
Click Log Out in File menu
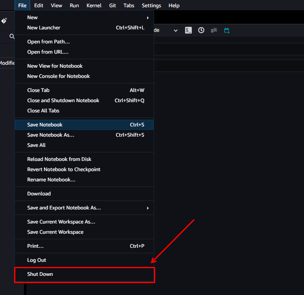[x=37, y=260]
